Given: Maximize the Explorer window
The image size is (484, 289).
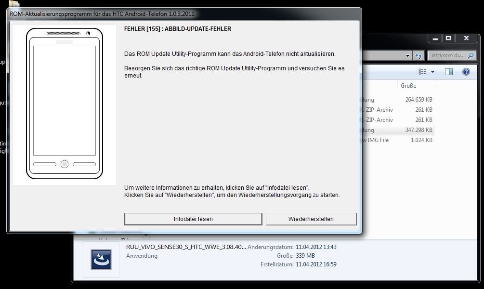Looking at the screenshot, I should click(448, 38).
